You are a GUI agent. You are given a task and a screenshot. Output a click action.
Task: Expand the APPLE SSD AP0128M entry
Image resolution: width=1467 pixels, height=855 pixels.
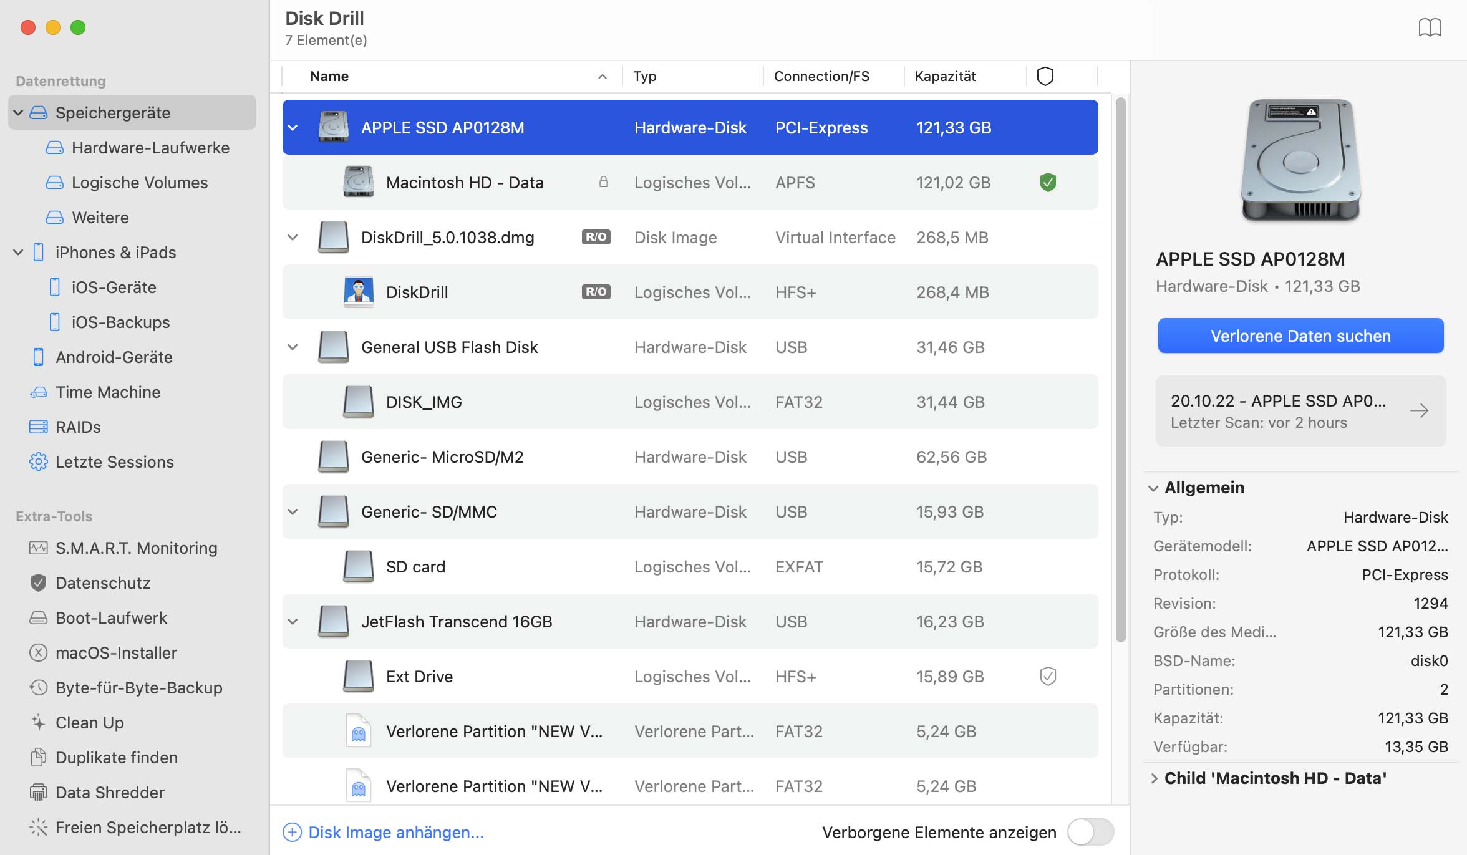(294, 126)
